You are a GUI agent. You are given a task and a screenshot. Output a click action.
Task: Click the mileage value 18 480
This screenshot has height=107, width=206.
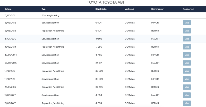pyautogui.click(x=99, y=55)
